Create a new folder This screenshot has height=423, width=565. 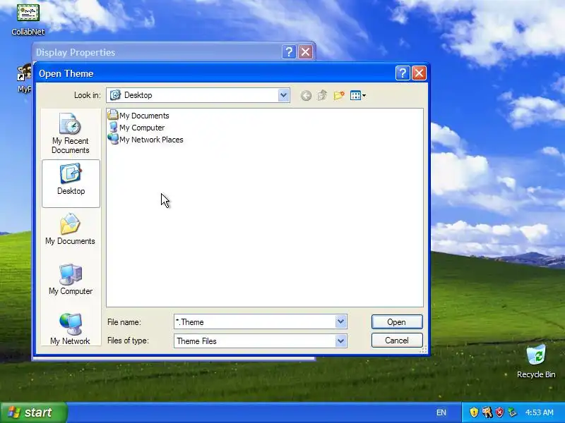(x=339, y=95)
